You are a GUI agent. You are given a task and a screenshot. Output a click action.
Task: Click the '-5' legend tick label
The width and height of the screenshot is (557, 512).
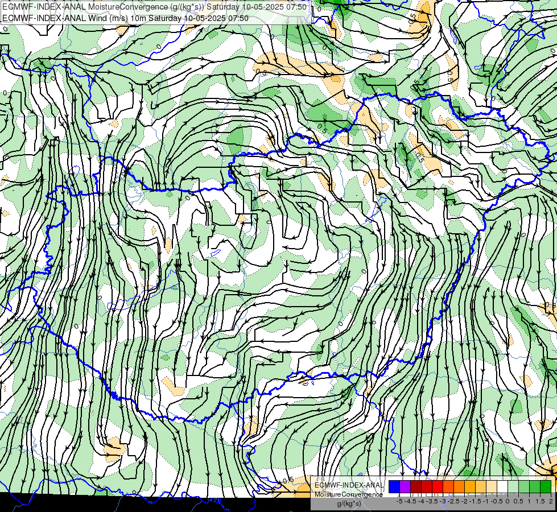(x=399, y=501)
